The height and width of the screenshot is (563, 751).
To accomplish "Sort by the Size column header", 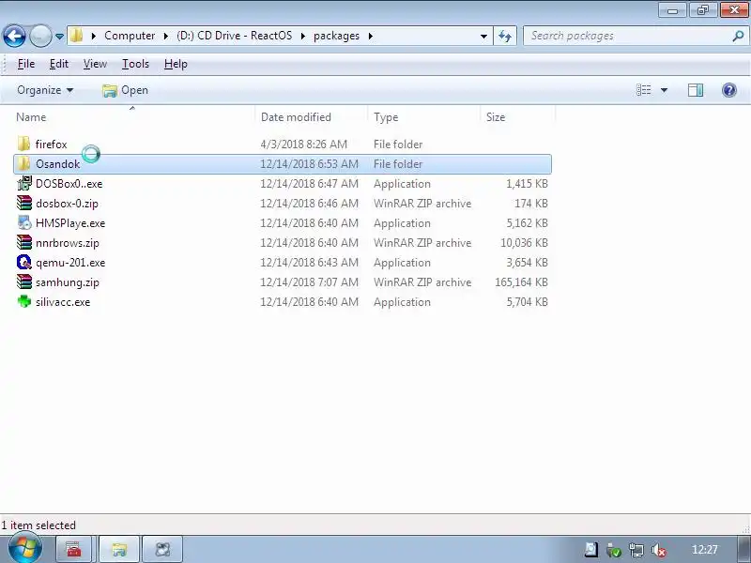I will (x=496, y=117).
